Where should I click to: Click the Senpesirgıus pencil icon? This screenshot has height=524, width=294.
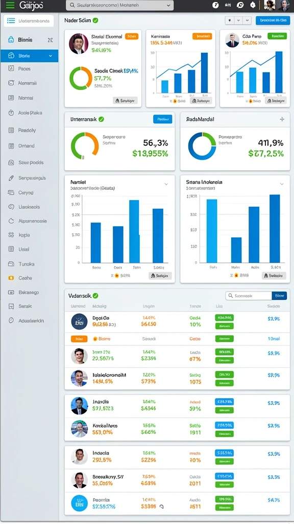tap(11, 178)
